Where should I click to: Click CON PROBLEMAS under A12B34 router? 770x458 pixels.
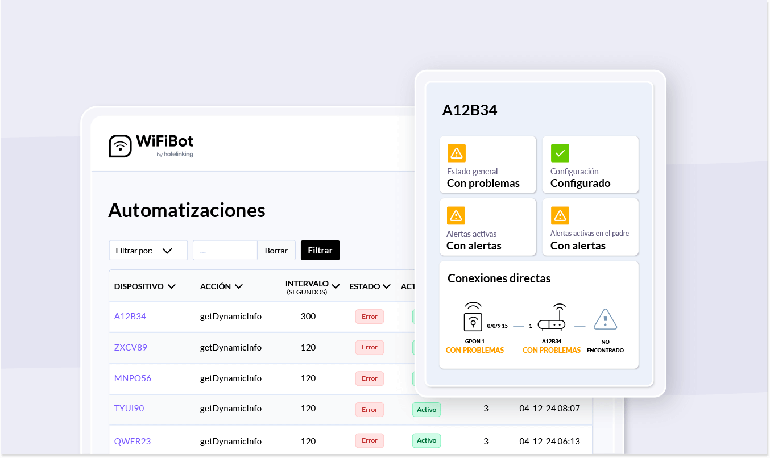pos(552,351)
